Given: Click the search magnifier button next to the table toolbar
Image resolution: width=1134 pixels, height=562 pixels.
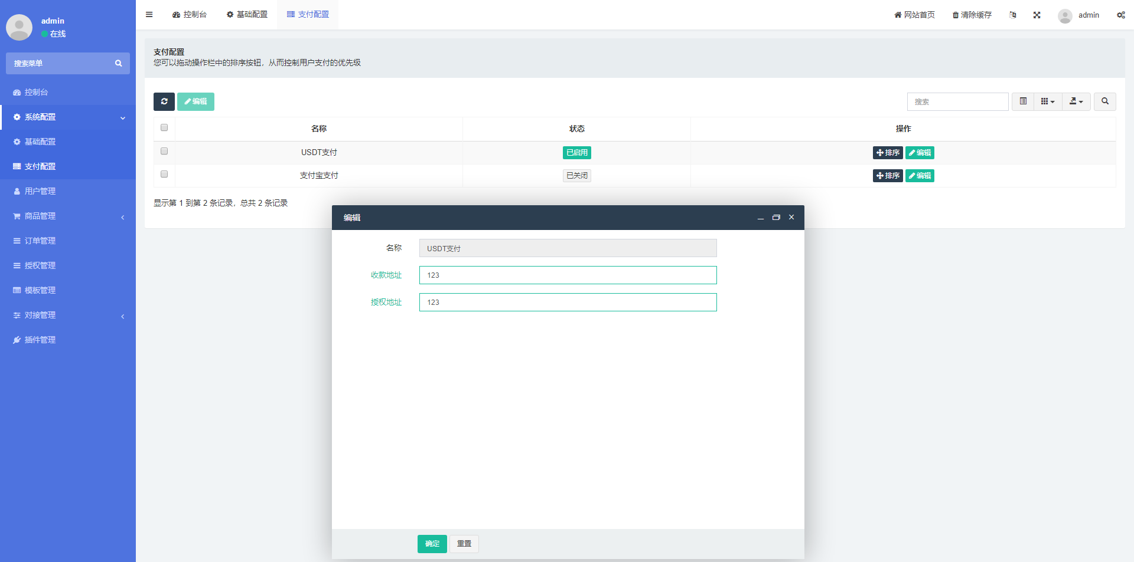Looking at the screenshot, I should (x=1104, y=101).
